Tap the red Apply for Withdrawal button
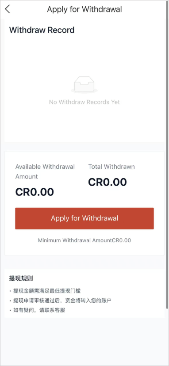Viewport: 169px width, 366px height. [x=84, y=218]
